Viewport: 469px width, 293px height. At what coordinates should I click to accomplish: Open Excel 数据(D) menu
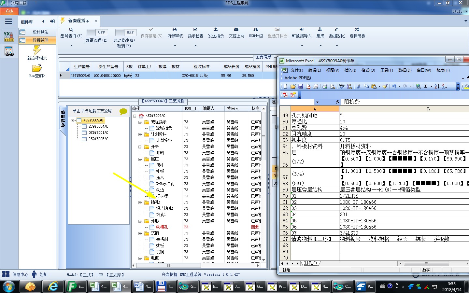(x=405, y=70)
